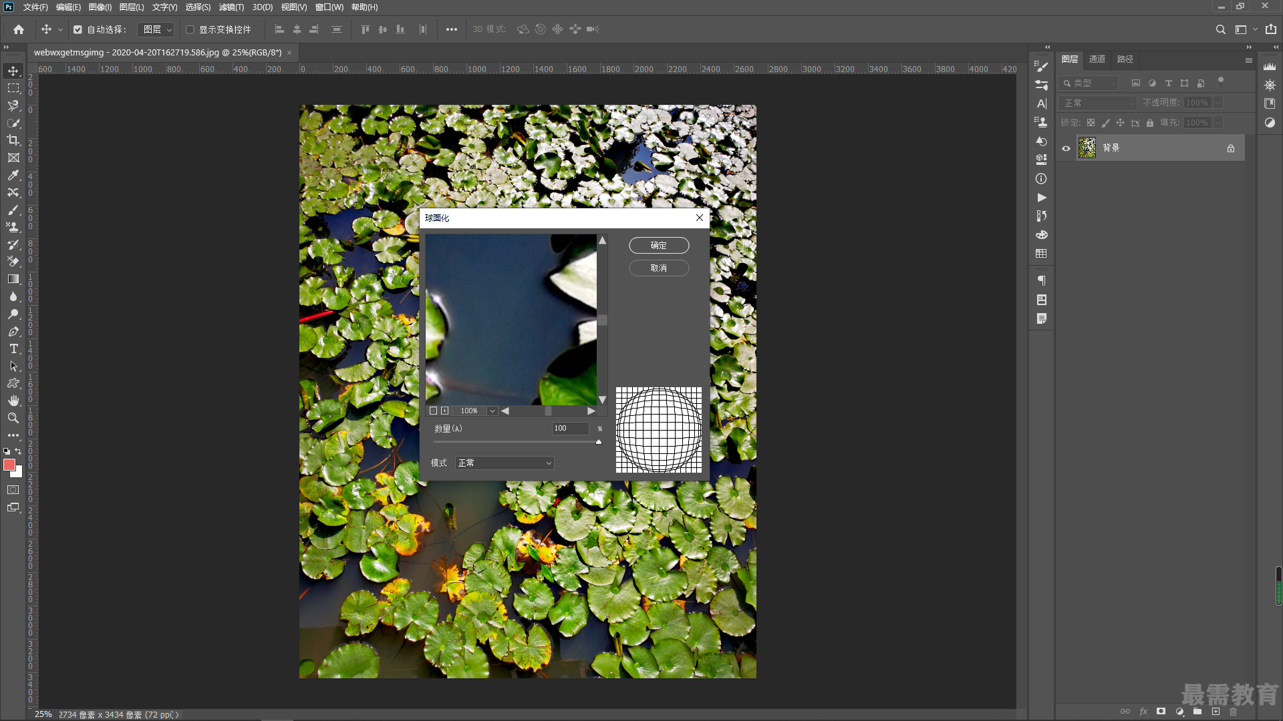Zoom in preview with plus button
Viewport: 1283px width, 721px height.
(444, 411)
